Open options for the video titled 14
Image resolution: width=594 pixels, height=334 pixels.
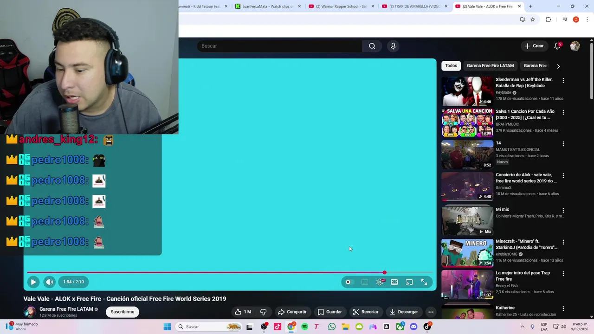563,144
